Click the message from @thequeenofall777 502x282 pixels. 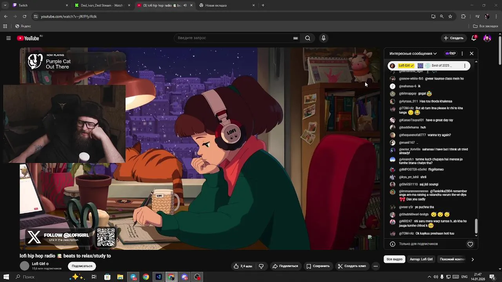[425, 135]
